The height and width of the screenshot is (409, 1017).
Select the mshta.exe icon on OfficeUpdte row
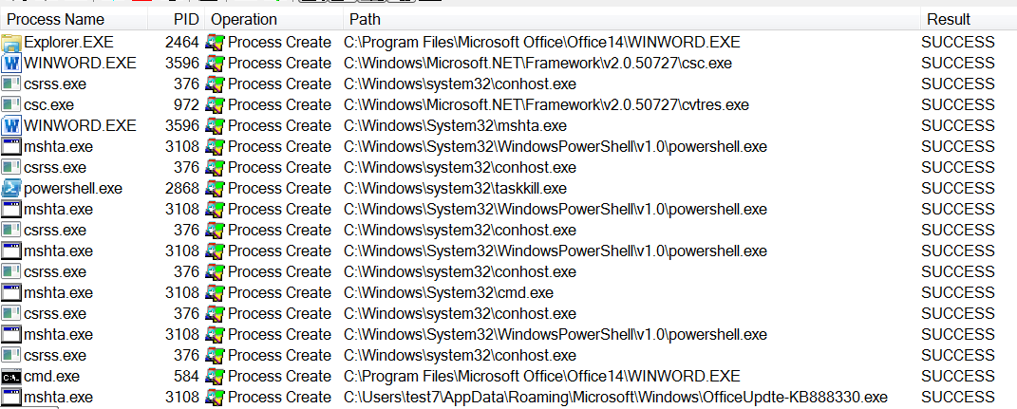click(11, 398)
